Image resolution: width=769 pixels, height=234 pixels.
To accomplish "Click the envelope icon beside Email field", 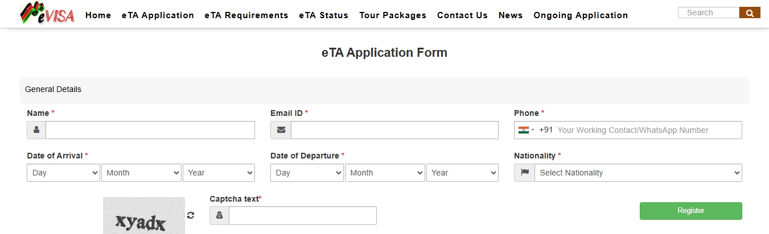I will (281, 130).
